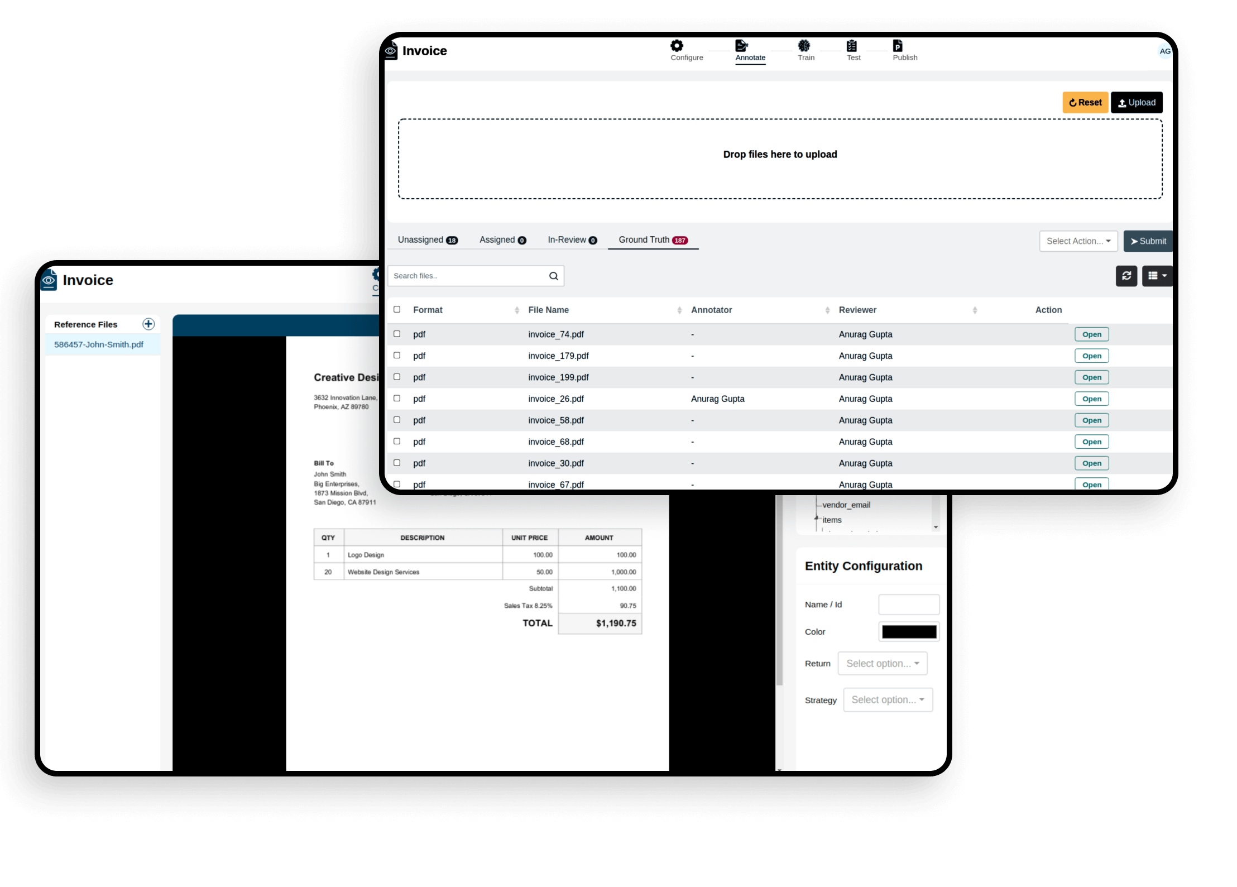Click the Submit button

1148,241
